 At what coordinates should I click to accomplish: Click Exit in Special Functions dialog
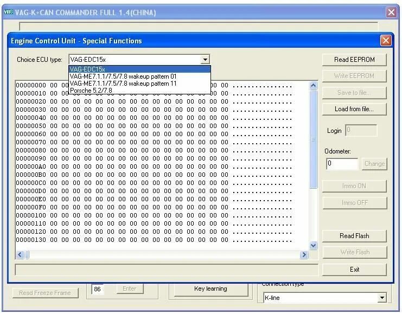354,270
